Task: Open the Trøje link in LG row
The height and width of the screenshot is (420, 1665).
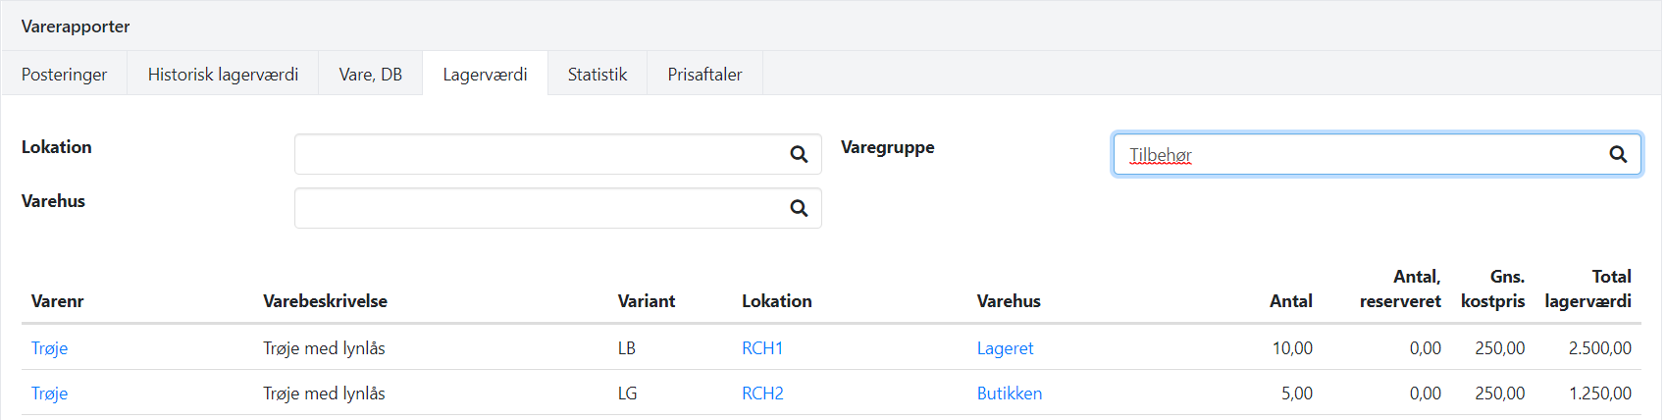Action: coord(49,394)
